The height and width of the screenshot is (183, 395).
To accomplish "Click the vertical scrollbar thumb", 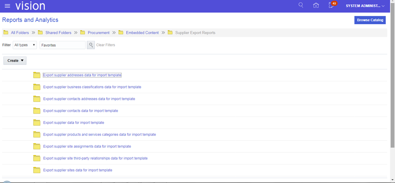I will point(393,76).
